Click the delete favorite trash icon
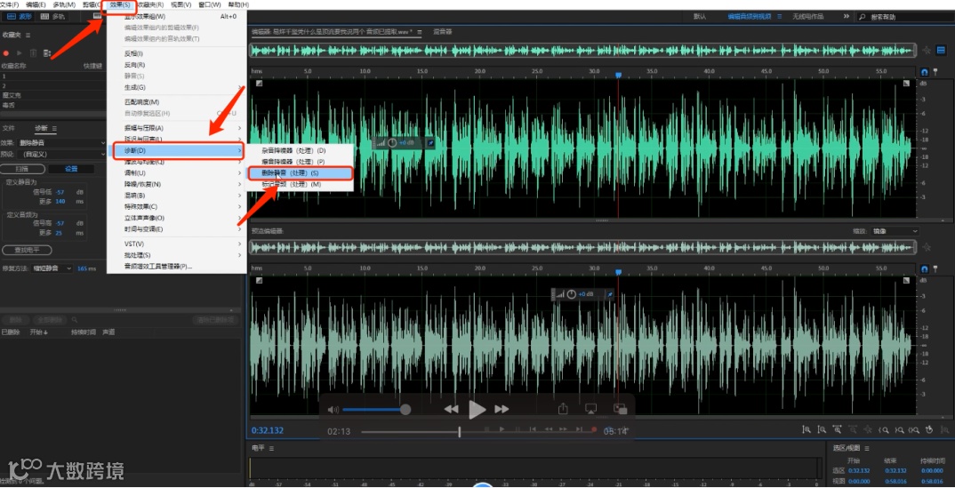The width and height of the screenshot is (955, 488). [33, 53]
